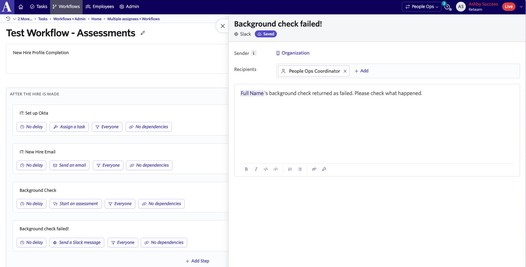Click the Slack icon under the panel title
This screenshot has width=526, height=267.
(x=236, y=34)
